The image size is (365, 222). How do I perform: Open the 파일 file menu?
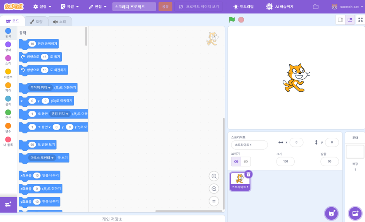(70, 7)
